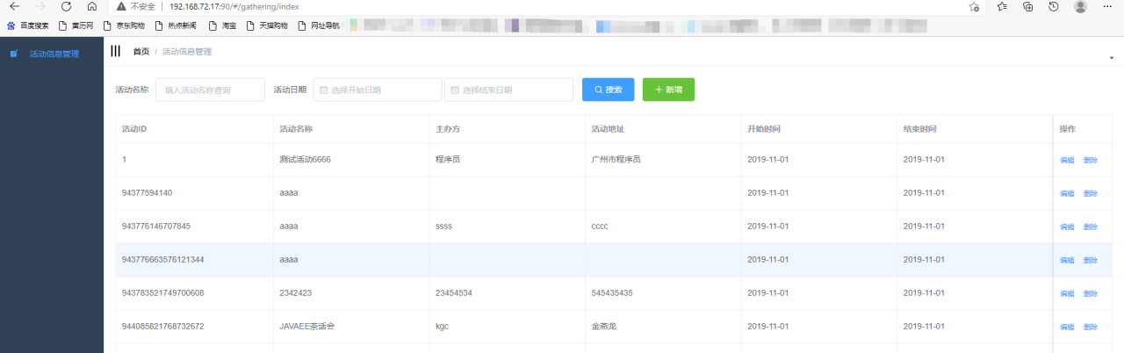Edit the 测试活动6666 row
This screenshot has width=1124, height=353.
(x=1067, y=160)
